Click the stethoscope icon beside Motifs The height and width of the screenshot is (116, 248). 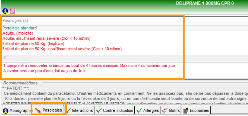(165, 111)
